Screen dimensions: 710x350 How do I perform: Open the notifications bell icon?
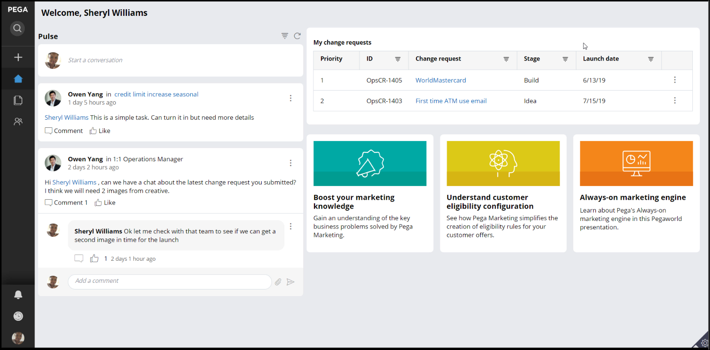pos(18,295)
